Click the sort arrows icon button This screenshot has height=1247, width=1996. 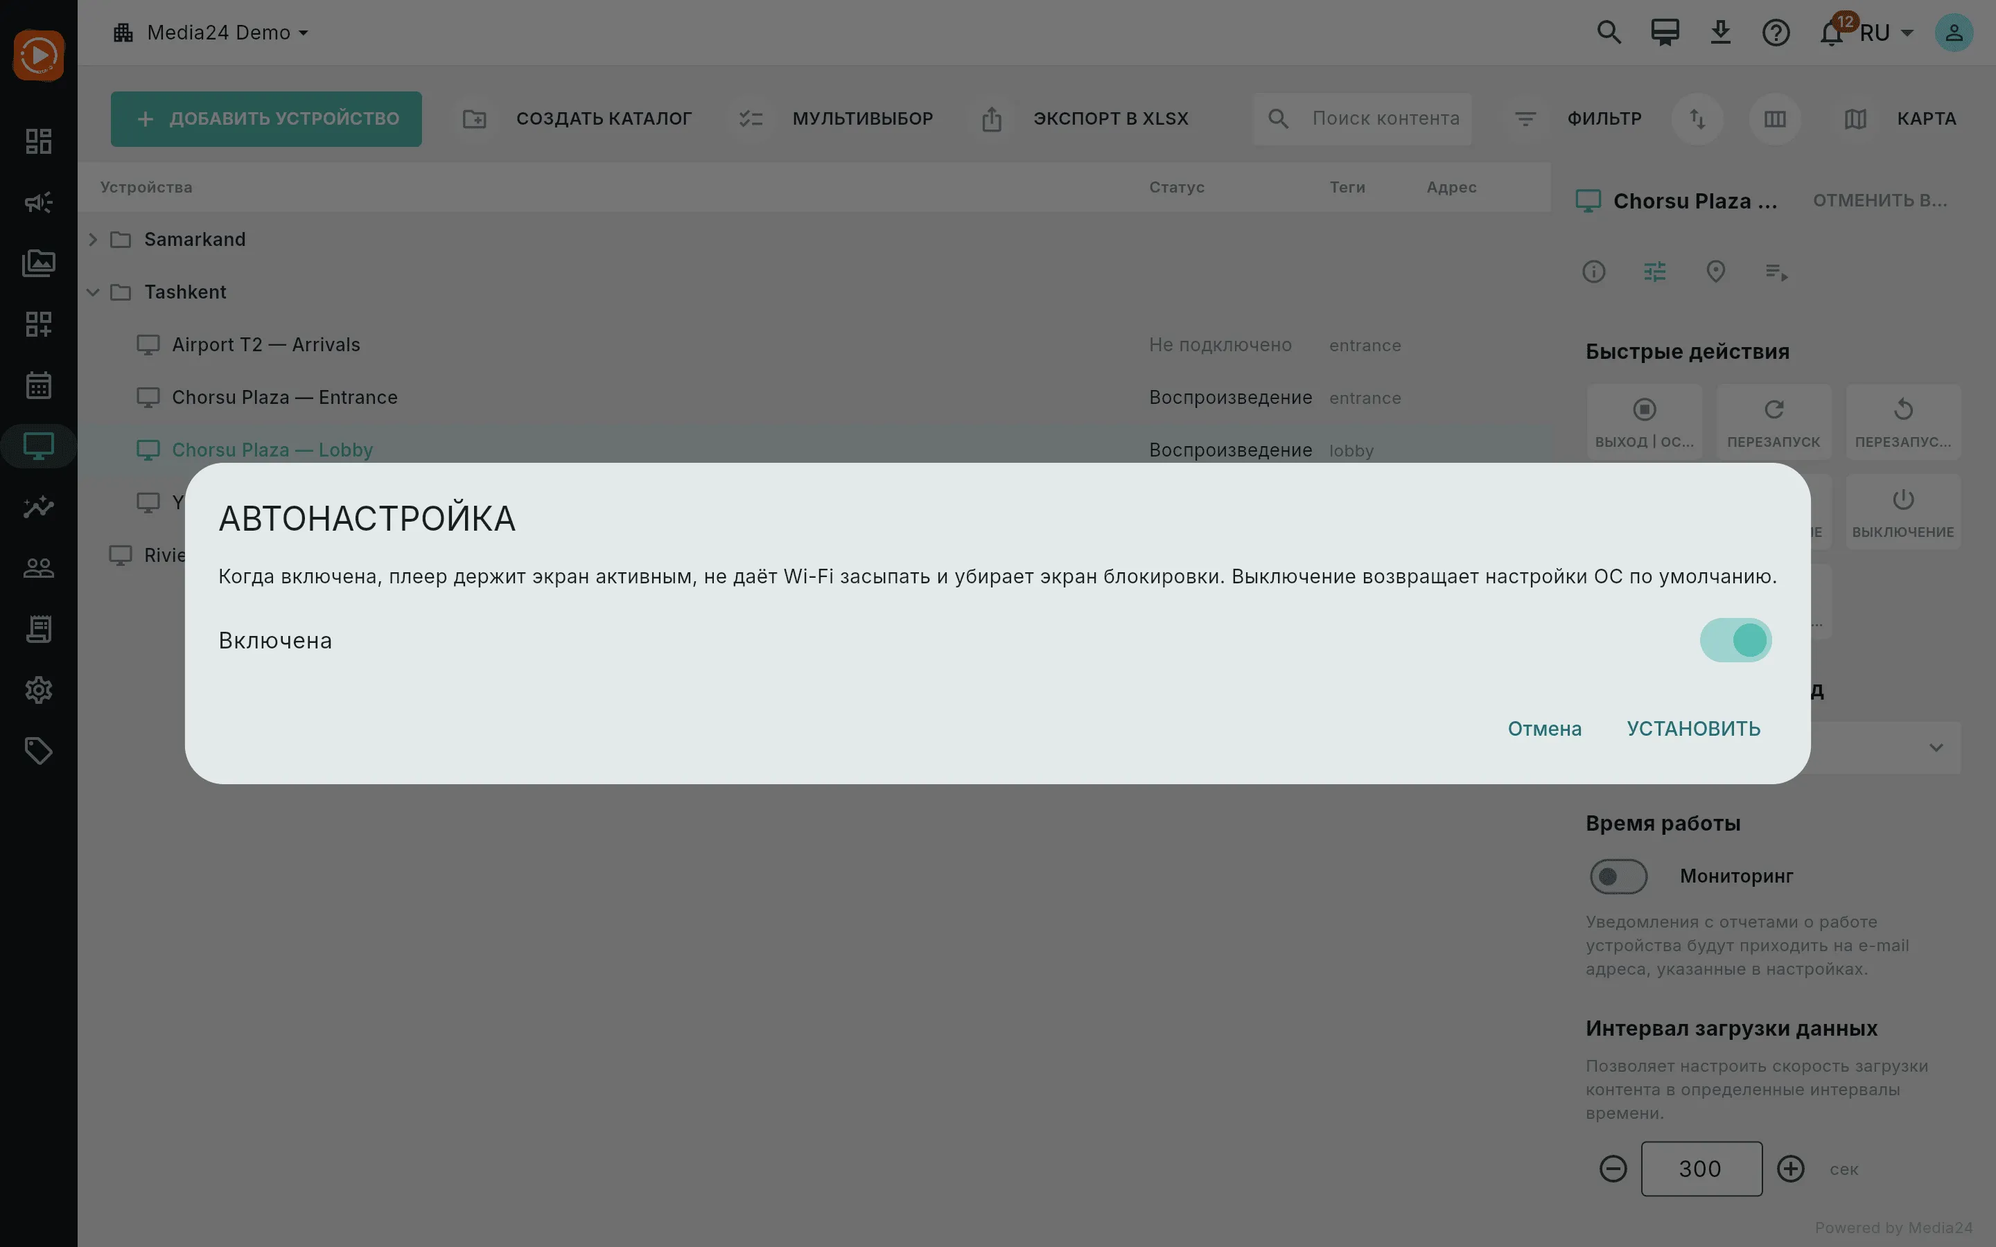1697,118
